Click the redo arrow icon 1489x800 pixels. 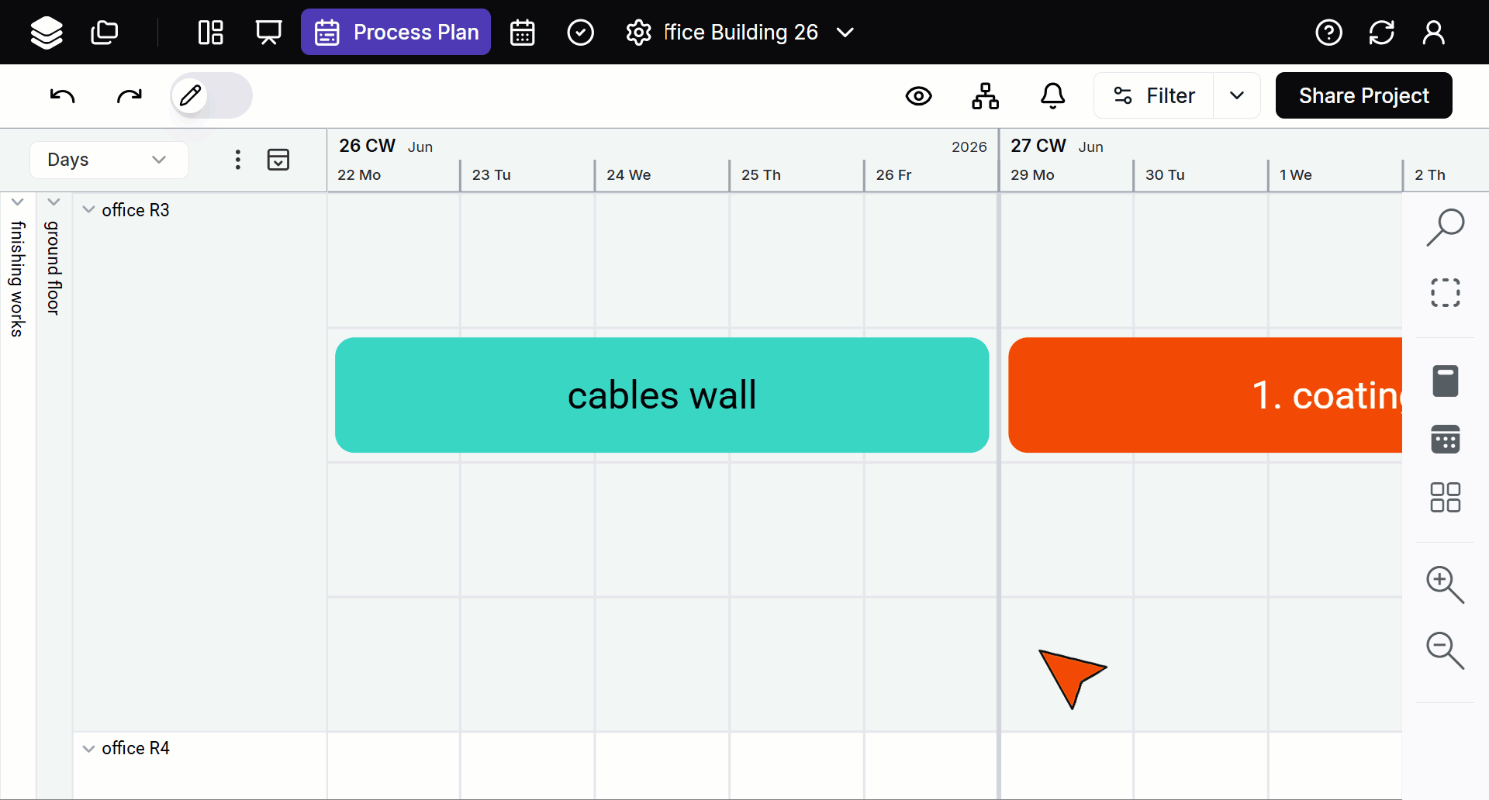[x=129, y=95]
